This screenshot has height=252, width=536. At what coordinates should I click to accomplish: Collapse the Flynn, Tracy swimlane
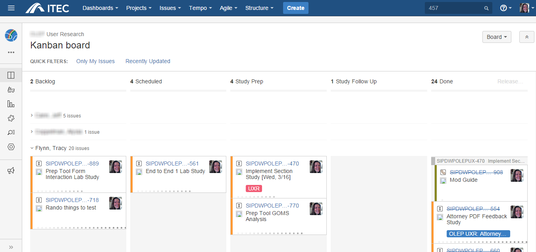pos(32,148)
